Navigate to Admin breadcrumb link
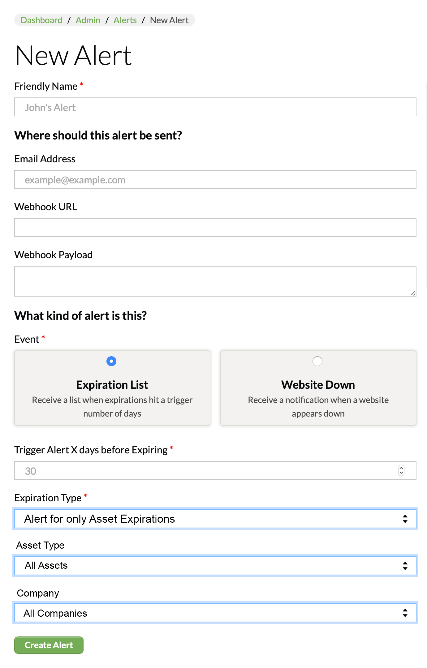The width and height of the screenshot is (427, 668). [88, 20]
